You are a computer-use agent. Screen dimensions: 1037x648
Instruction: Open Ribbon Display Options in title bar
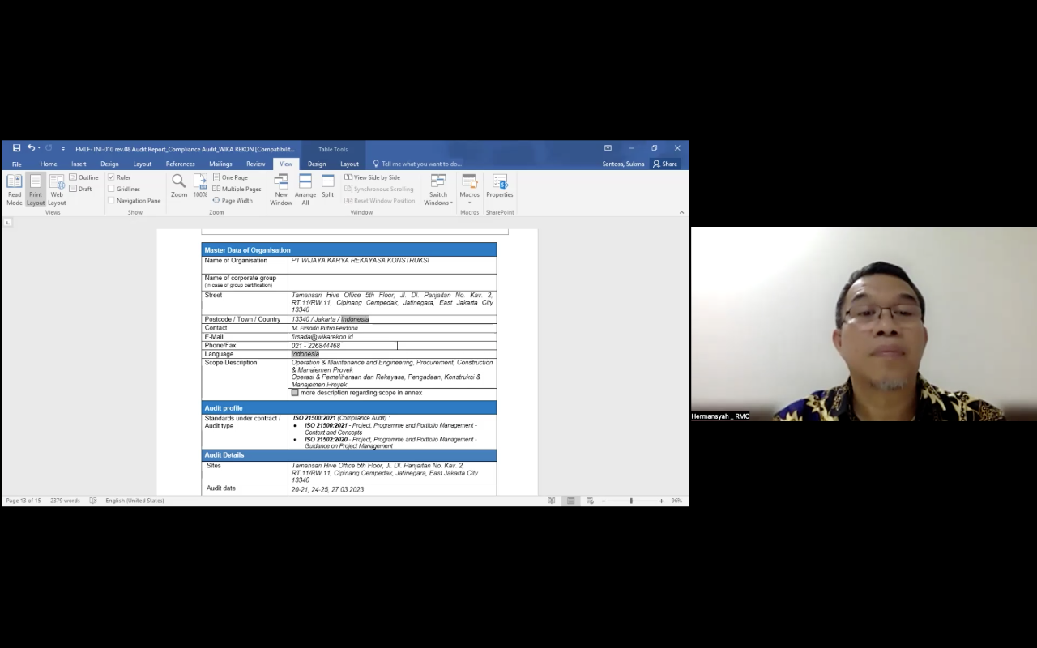(608, 148)
